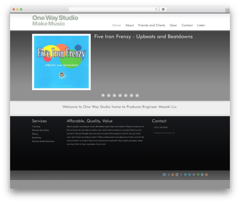
Task: Click the info@onewaystudio.net email link
Action: click(164, 133)
